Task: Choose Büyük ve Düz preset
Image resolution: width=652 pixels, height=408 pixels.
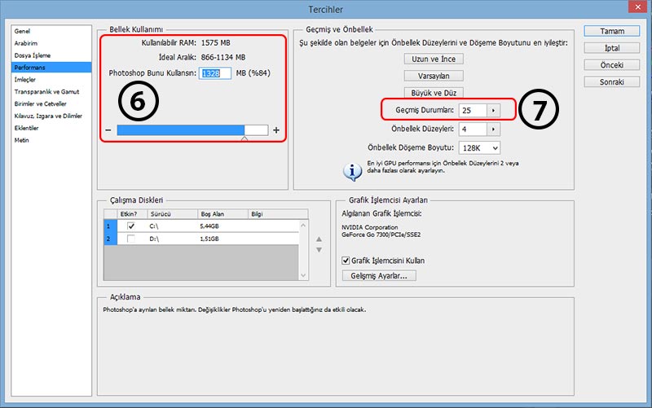Action: click(x=434, y=93)
